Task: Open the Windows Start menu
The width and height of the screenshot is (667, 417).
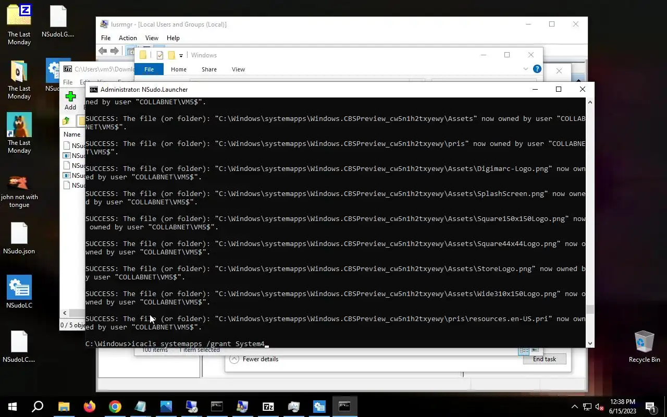Action: [x=13, y=407]
